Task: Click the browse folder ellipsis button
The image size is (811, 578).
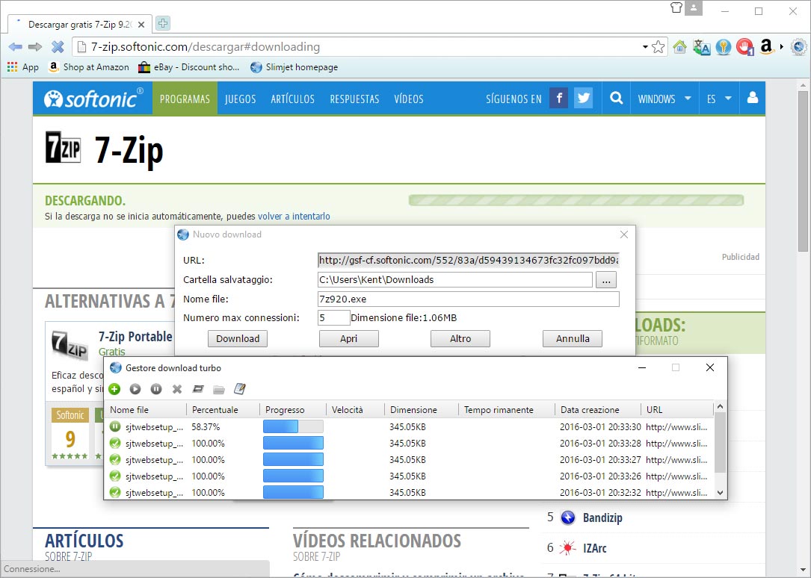Action: coord(606,280)
